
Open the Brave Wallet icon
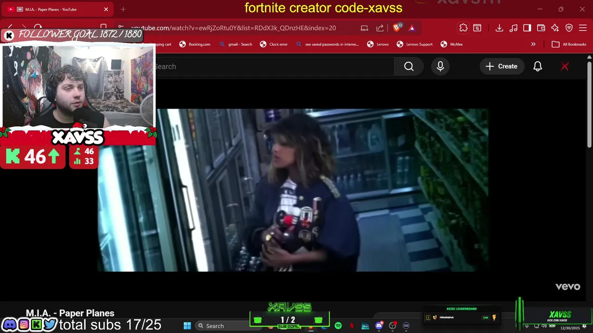tap(541, 28)
